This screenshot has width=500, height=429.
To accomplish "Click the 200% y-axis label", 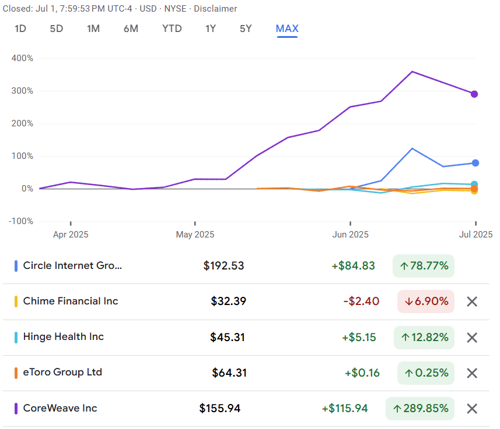I will 22,123.
